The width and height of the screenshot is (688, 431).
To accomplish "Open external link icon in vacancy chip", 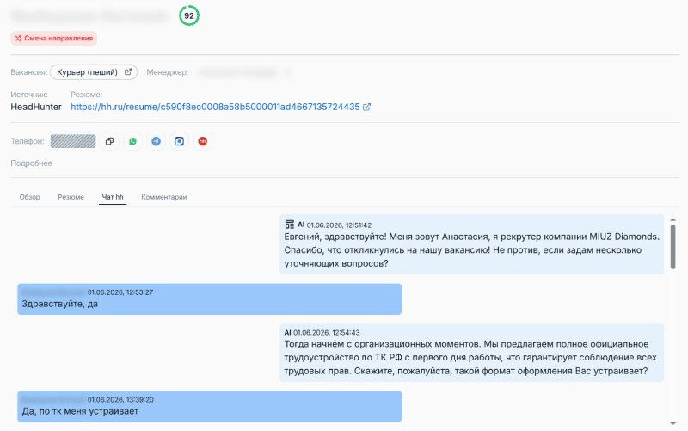I will pyautogui.click(x=128, y=72).
